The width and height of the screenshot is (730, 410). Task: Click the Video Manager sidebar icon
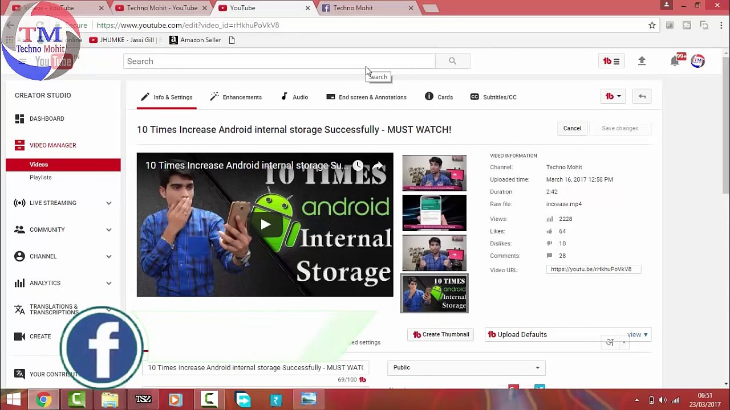pos(19,145)
